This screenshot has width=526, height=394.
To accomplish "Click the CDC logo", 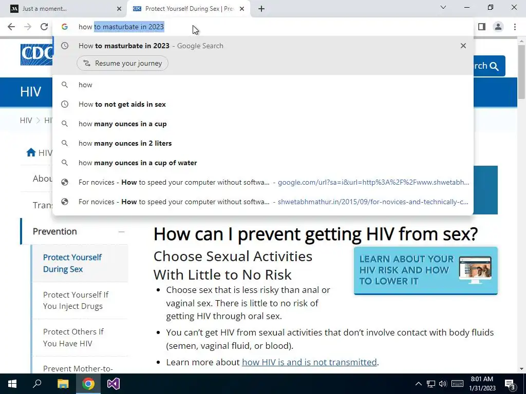I will point(36,54).
